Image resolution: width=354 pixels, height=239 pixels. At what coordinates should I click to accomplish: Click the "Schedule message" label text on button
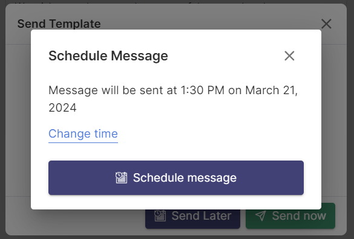coord(185,177)
